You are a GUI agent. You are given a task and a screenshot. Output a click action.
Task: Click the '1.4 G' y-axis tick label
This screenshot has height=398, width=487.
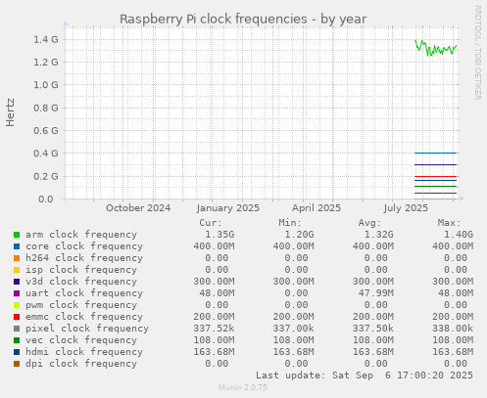point(46,40)
